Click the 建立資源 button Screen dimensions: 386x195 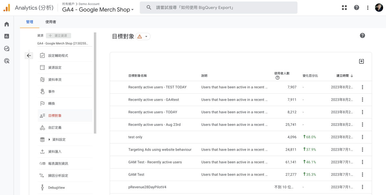pos(59,36)
